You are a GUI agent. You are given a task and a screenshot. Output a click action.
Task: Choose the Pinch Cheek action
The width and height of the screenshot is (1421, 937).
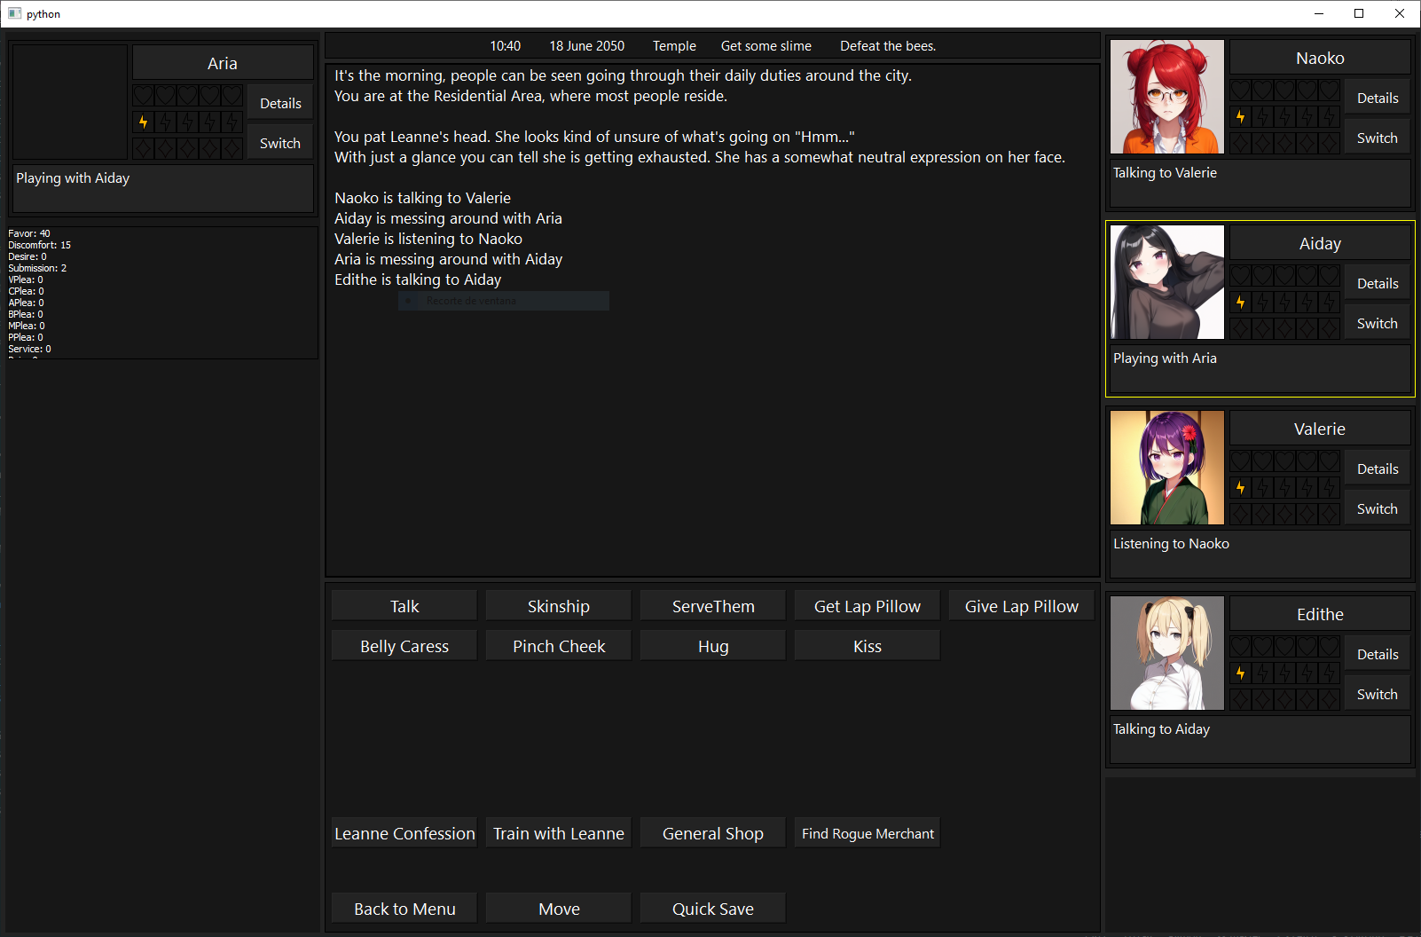[x=559, y=646]
